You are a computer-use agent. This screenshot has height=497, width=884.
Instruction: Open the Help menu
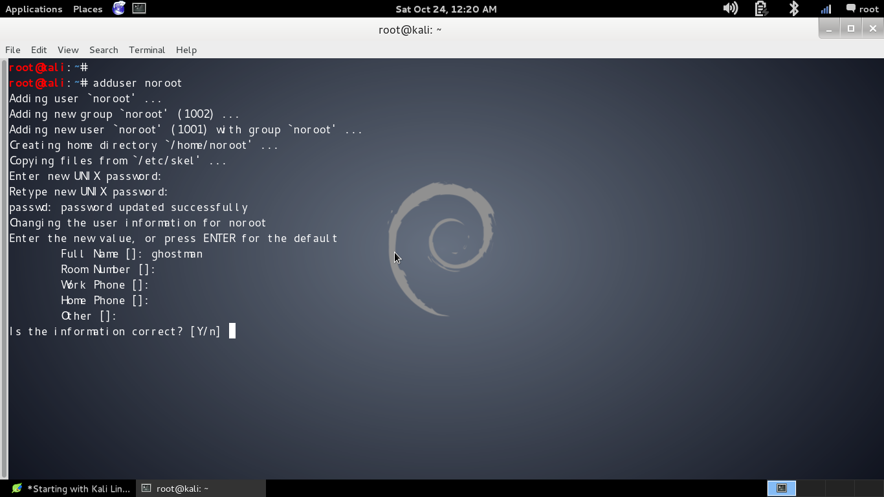pos(186,50)
